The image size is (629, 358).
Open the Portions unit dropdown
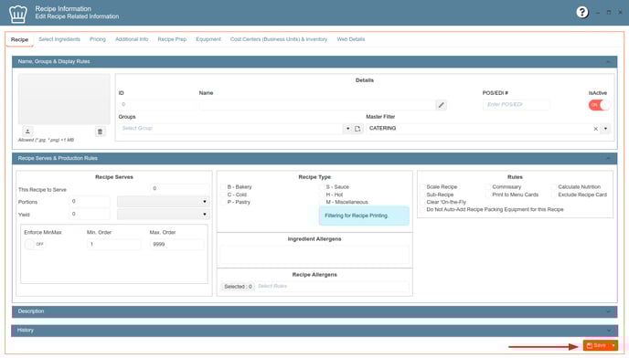[164, 202]
